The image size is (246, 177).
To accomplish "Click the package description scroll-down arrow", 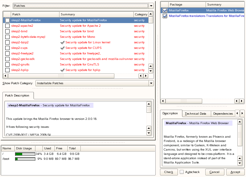I will tap(240, 163).
